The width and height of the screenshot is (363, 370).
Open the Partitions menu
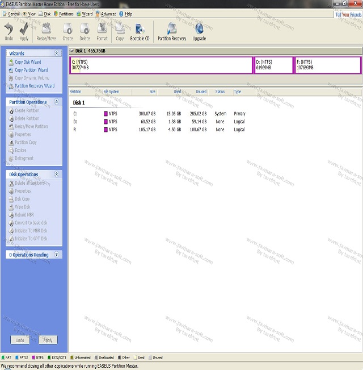click(x=64, y=14)
